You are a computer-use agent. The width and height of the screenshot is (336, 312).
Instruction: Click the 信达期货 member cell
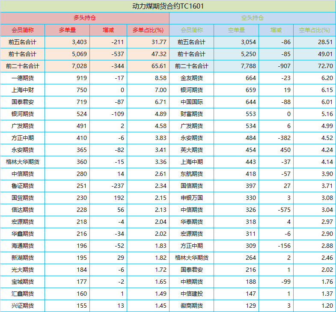pos(23,210)
